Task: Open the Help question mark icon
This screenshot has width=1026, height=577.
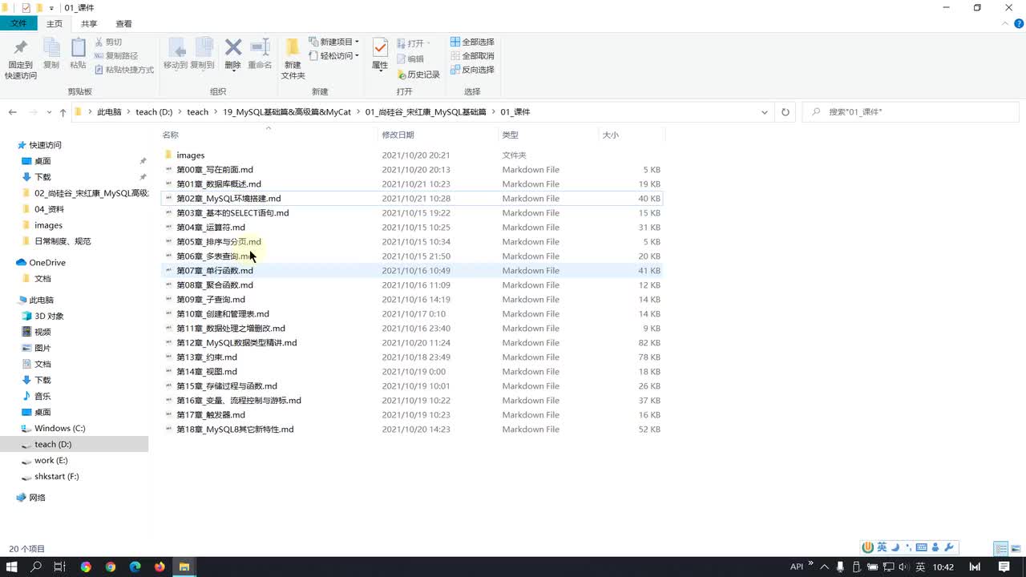Action: click(x=1019, y=24)
